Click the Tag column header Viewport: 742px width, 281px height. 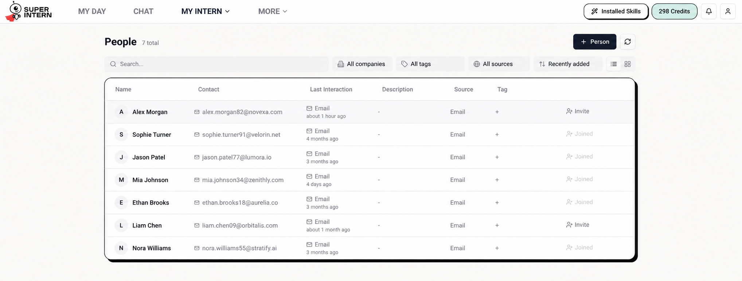coord(502,90)
